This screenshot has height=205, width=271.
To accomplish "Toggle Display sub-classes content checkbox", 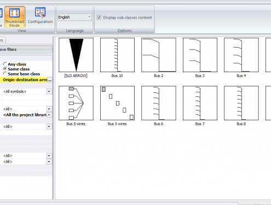I will point(99,17).
